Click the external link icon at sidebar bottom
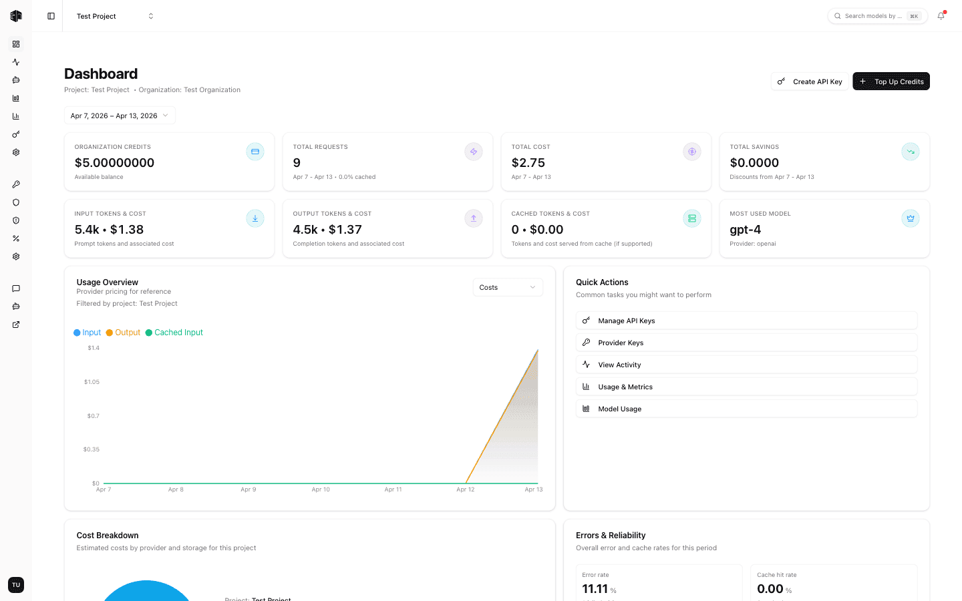 tap(16, 325)
